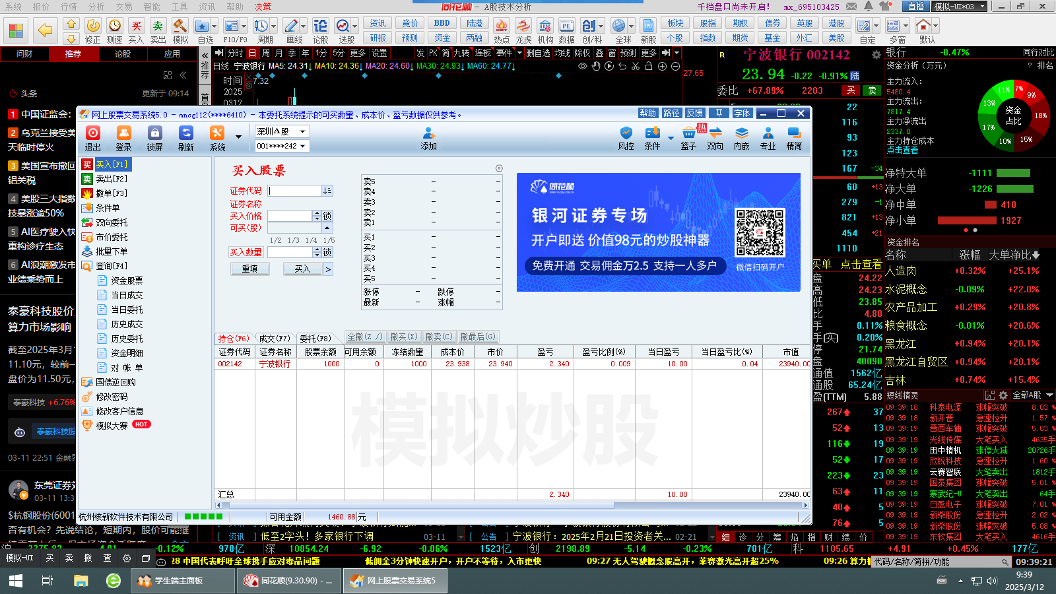Open the 点击查看 link under 主力持仓成本

pyautogui.click(x=902, y=150)
